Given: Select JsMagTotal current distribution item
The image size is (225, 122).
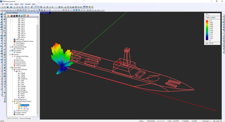Looking at the screenshot, I should point(24,79).
